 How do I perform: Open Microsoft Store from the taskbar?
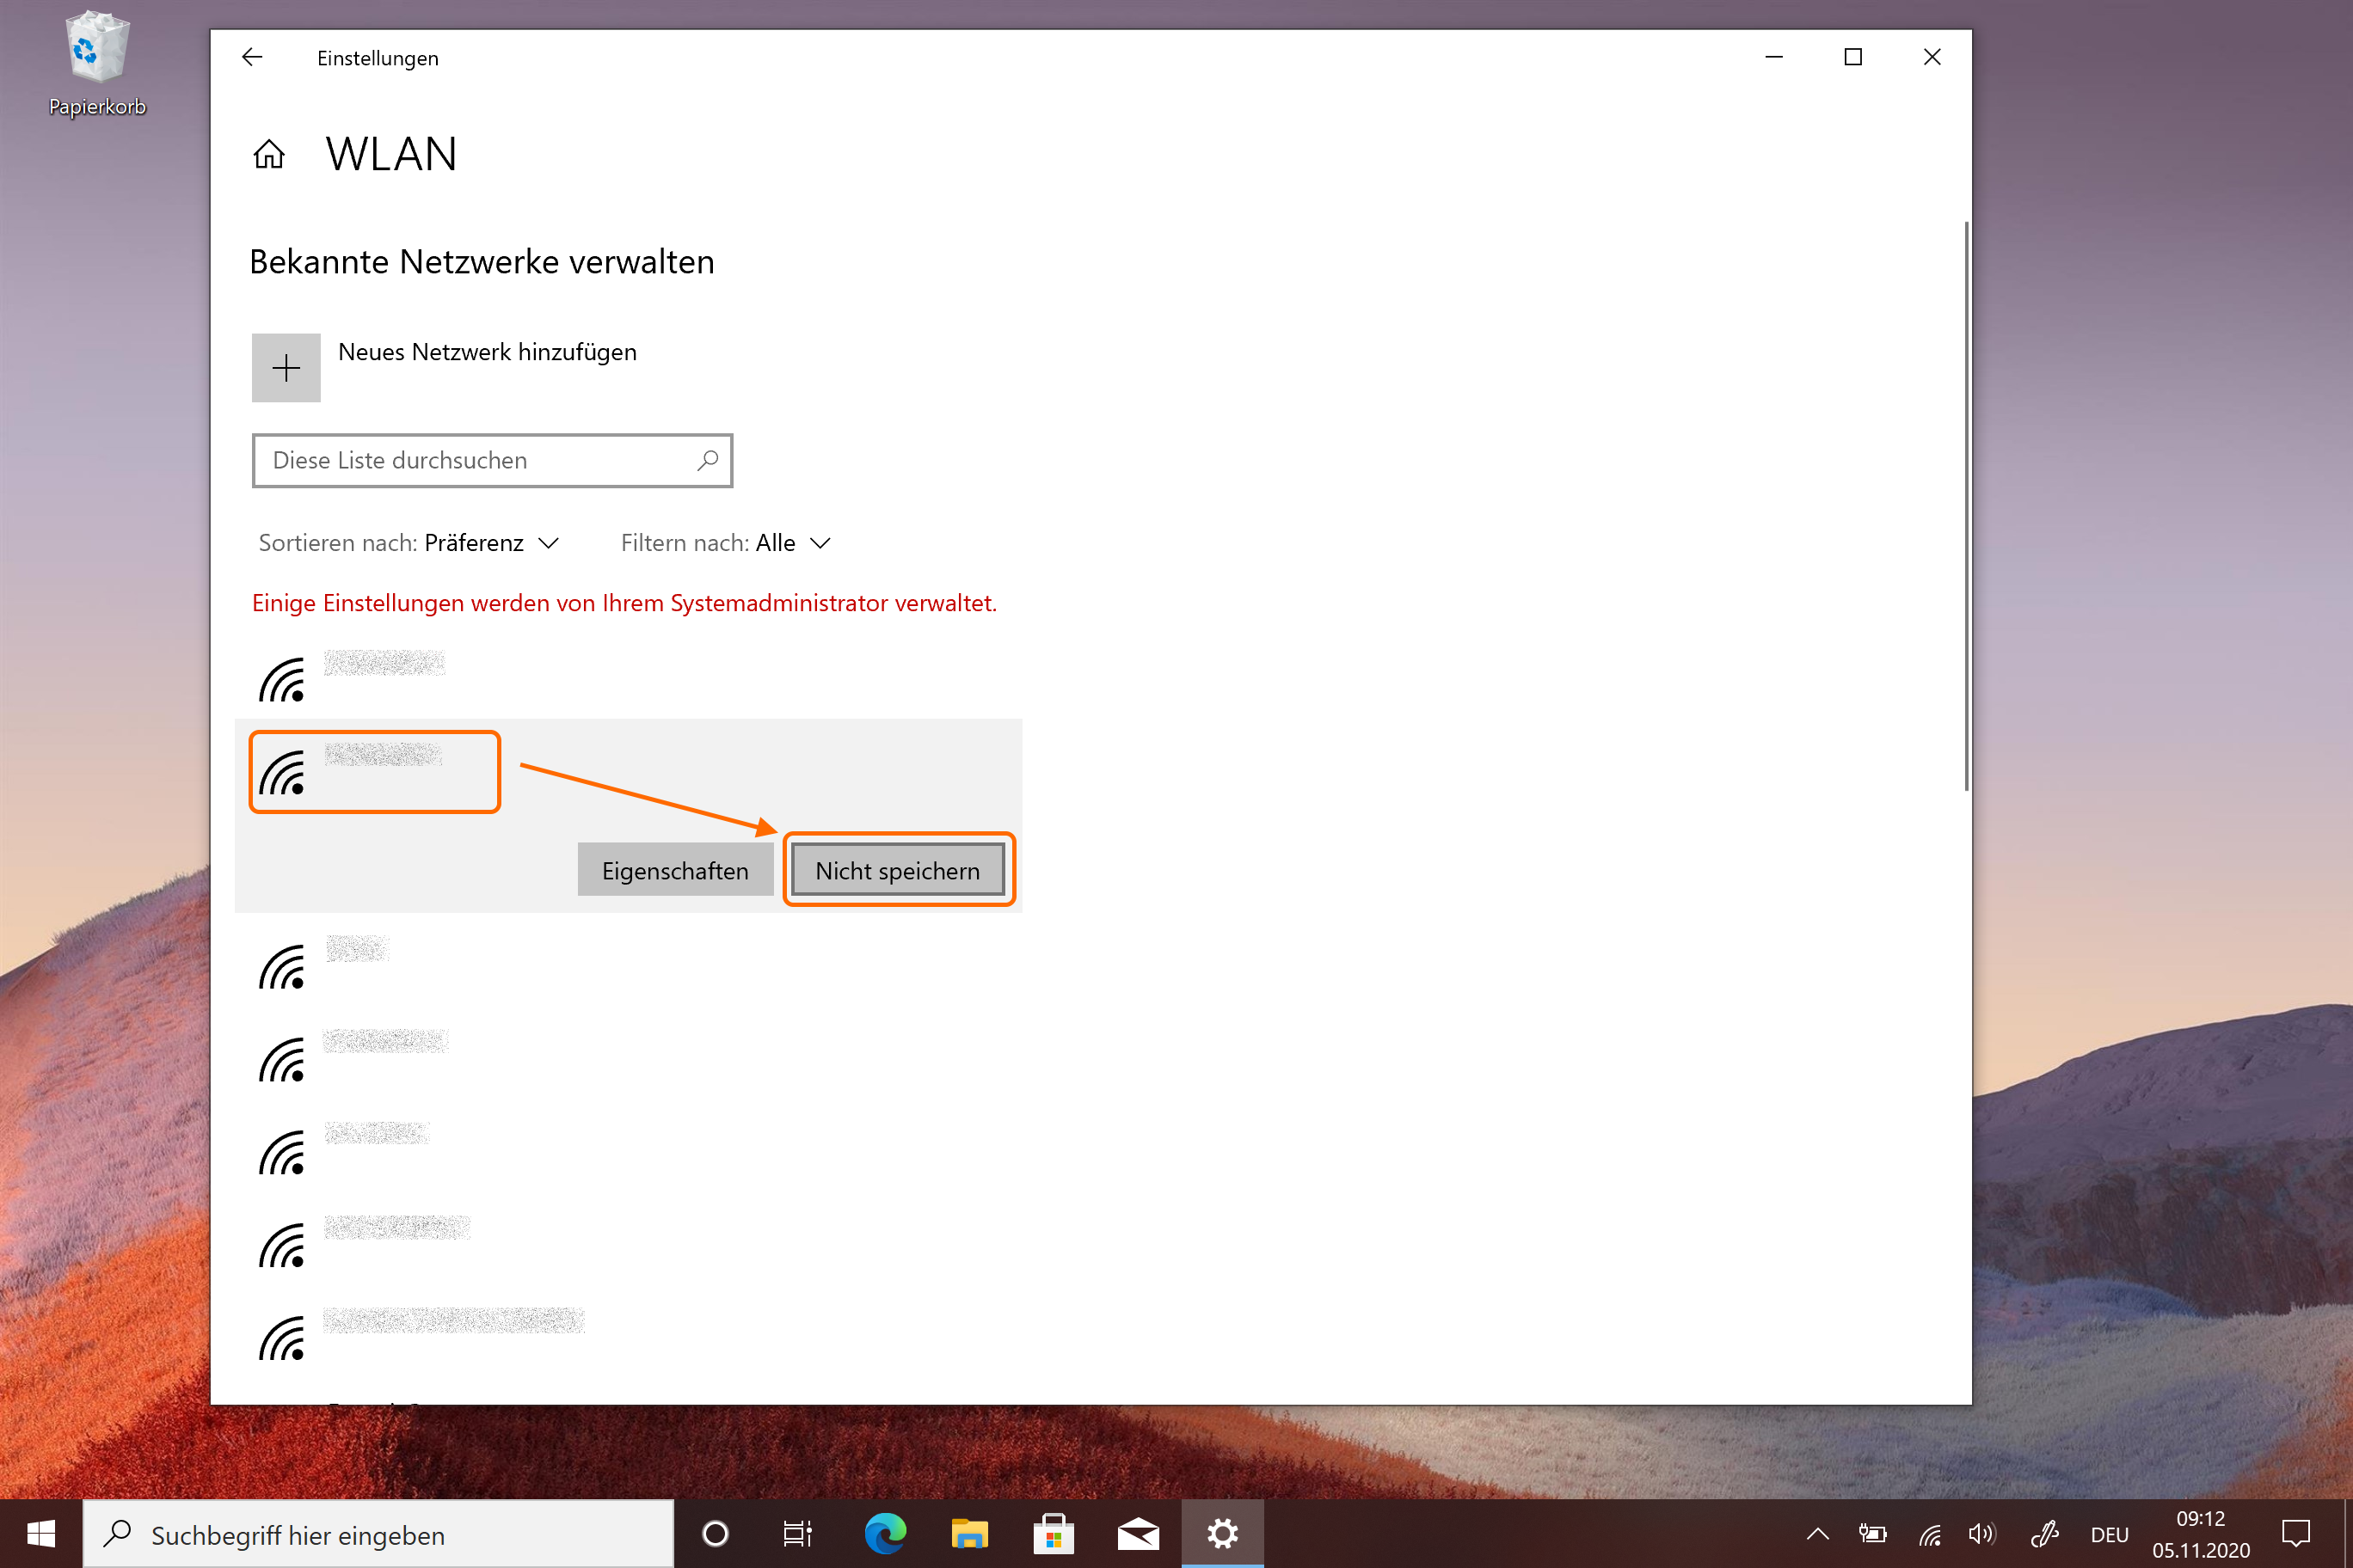pyautogui.click(x=1054, y=1533)
